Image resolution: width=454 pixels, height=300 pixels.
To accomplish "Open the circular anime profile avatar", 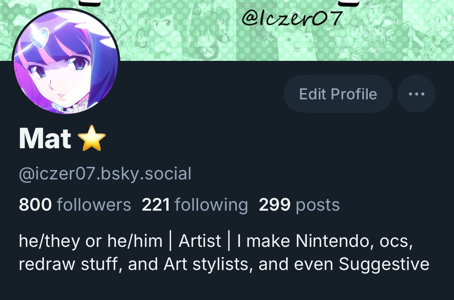I will click(66, 61).
